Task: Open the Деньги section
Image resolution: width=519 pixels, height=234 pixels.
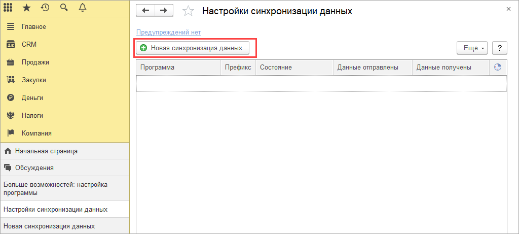Action: point(32,97)
